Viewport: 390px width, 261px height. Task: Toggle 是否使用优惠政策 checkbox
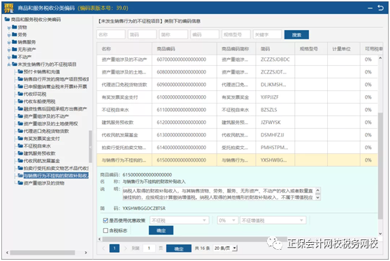point(106,220)
